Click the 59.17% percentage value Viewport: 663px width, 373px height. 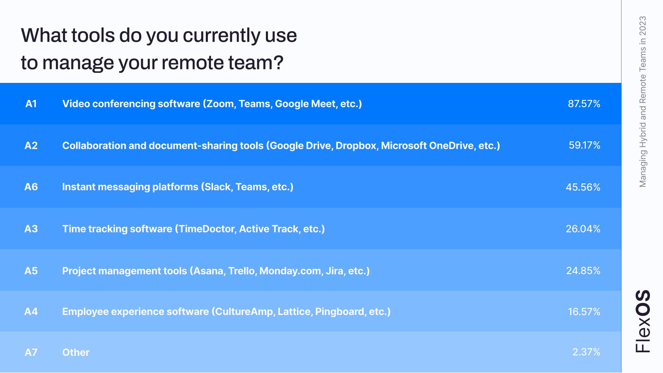pyautogui.click(x=584, y=145)
